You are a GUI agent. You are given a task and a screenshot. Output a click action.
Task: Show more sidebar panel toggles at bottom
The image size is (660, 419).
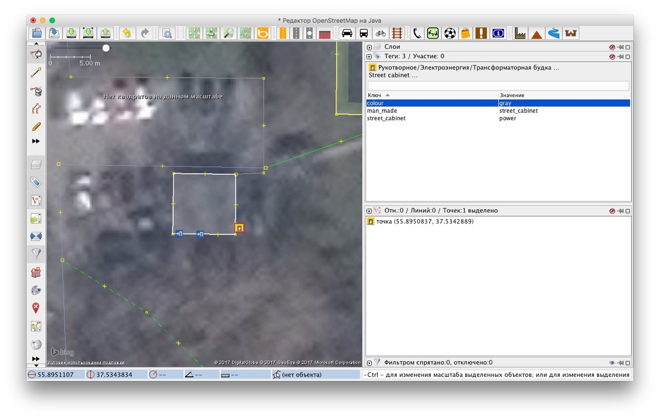click(36, 359)
